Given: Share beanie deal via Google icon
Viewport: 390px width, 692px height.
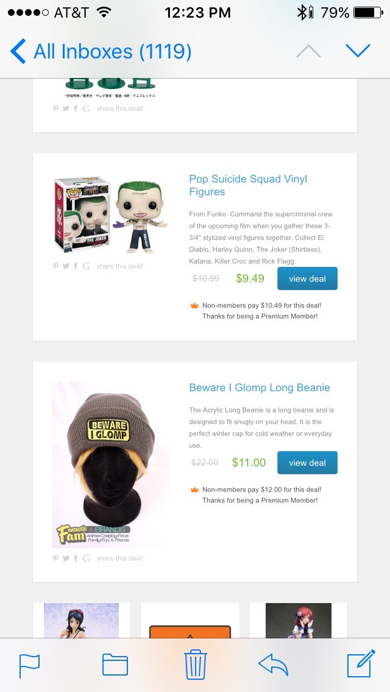Looking at the screenshot, I should click(x=86, y=558).
